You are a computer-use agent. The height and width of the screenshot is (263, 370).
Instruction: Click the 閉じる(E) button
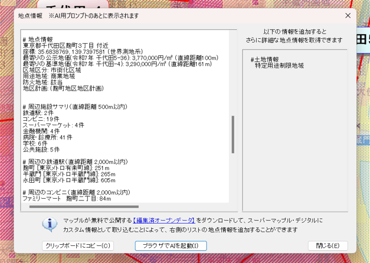pyautogui.click(x=328, y=246)
